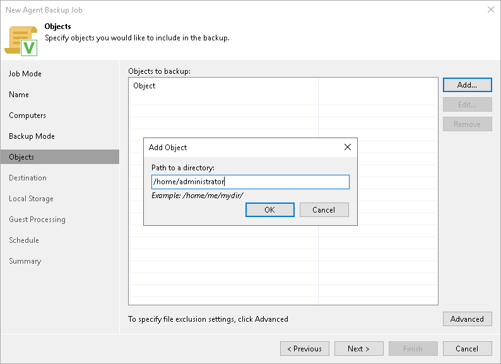The height and width of the screenshot is (364, 501).
Task: Click the 'Example: /home/me/mydir/' hint text
Action: coord(197,196)
